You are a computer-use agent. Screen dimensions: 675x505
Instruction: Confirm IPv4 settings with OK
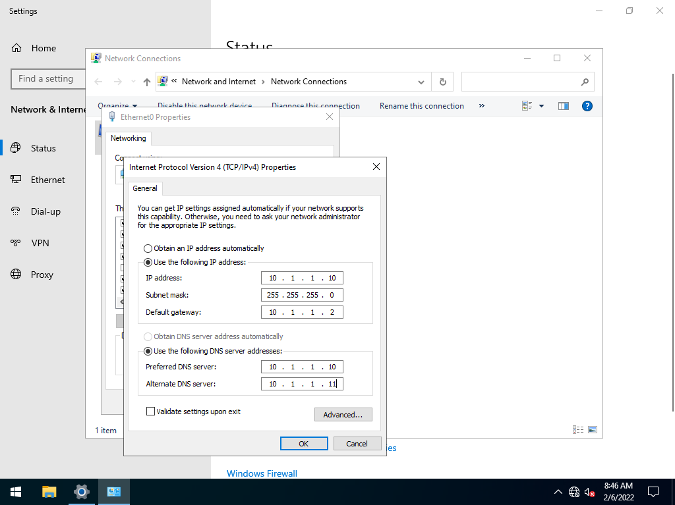click(304, 444)
